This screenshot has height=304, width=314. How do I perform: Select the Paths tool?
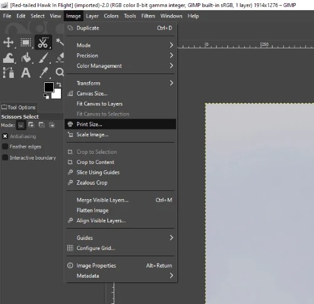(x=8, y=73)
